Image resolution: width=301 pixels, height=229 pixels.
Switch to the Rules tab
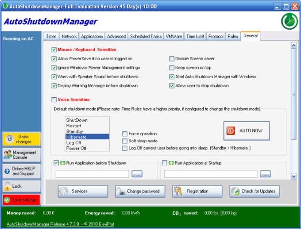point(233,36)
